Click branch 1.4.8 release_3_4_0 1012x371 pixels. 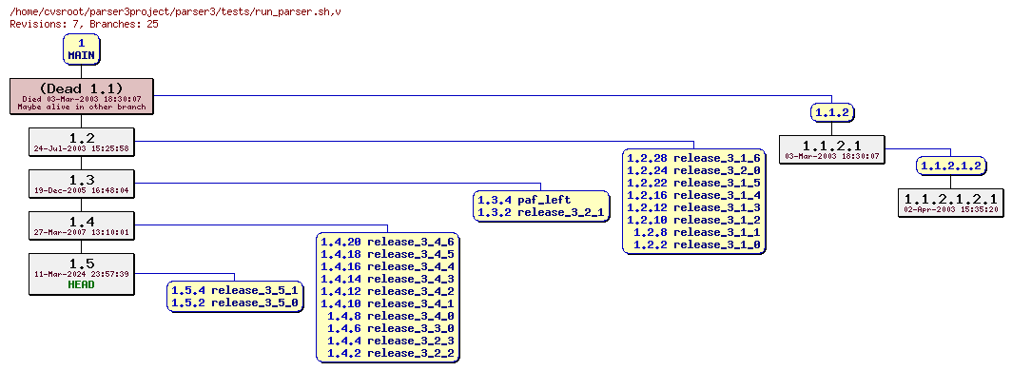click(x=391, y=316)
